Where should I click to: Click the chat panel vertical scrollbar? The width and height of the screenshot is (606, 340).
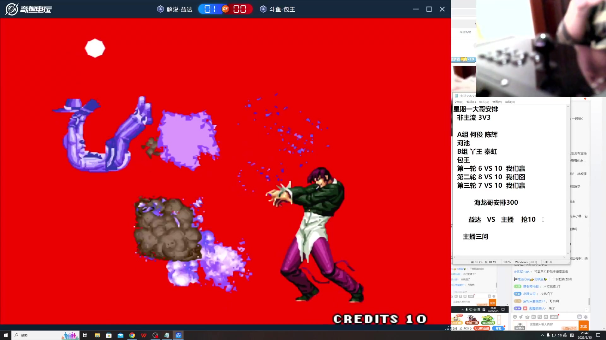[589, 301]
